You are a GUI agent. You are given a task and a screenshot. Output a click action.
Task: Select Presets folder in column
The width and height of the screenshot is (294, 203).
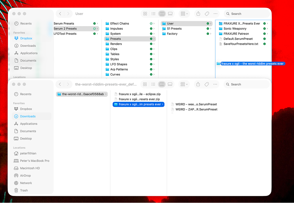130,39
